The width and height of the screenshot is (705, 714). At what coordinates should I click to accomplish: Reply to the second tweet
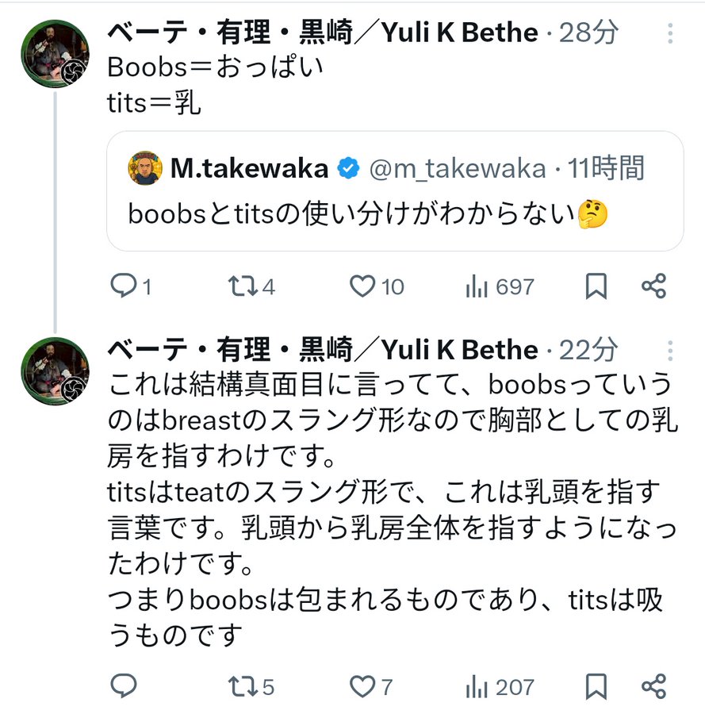pos(123,686)
